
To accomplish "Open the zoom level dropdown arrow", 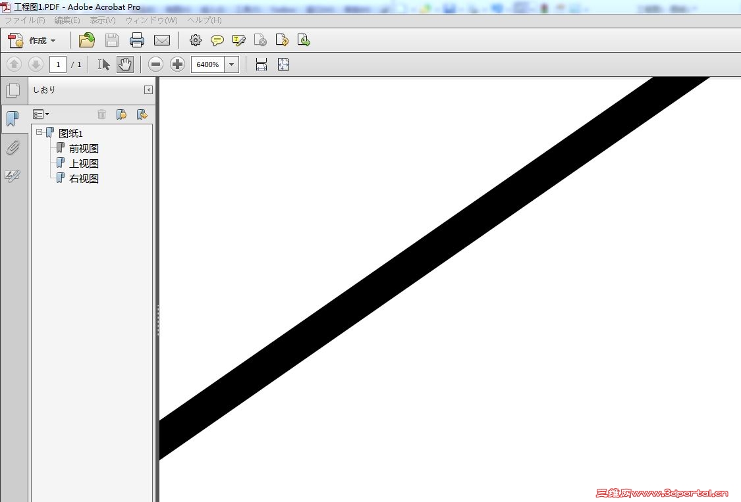I will coord(232,64).
